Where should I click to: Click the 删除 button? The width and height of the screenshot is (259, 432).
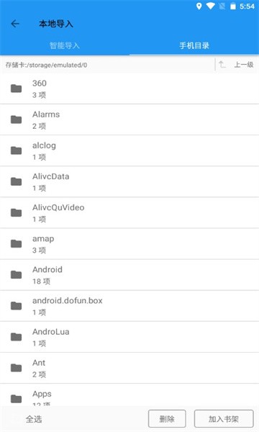coord(167,419)
